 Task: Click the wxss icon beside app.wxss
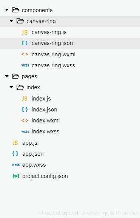point(16,165)
